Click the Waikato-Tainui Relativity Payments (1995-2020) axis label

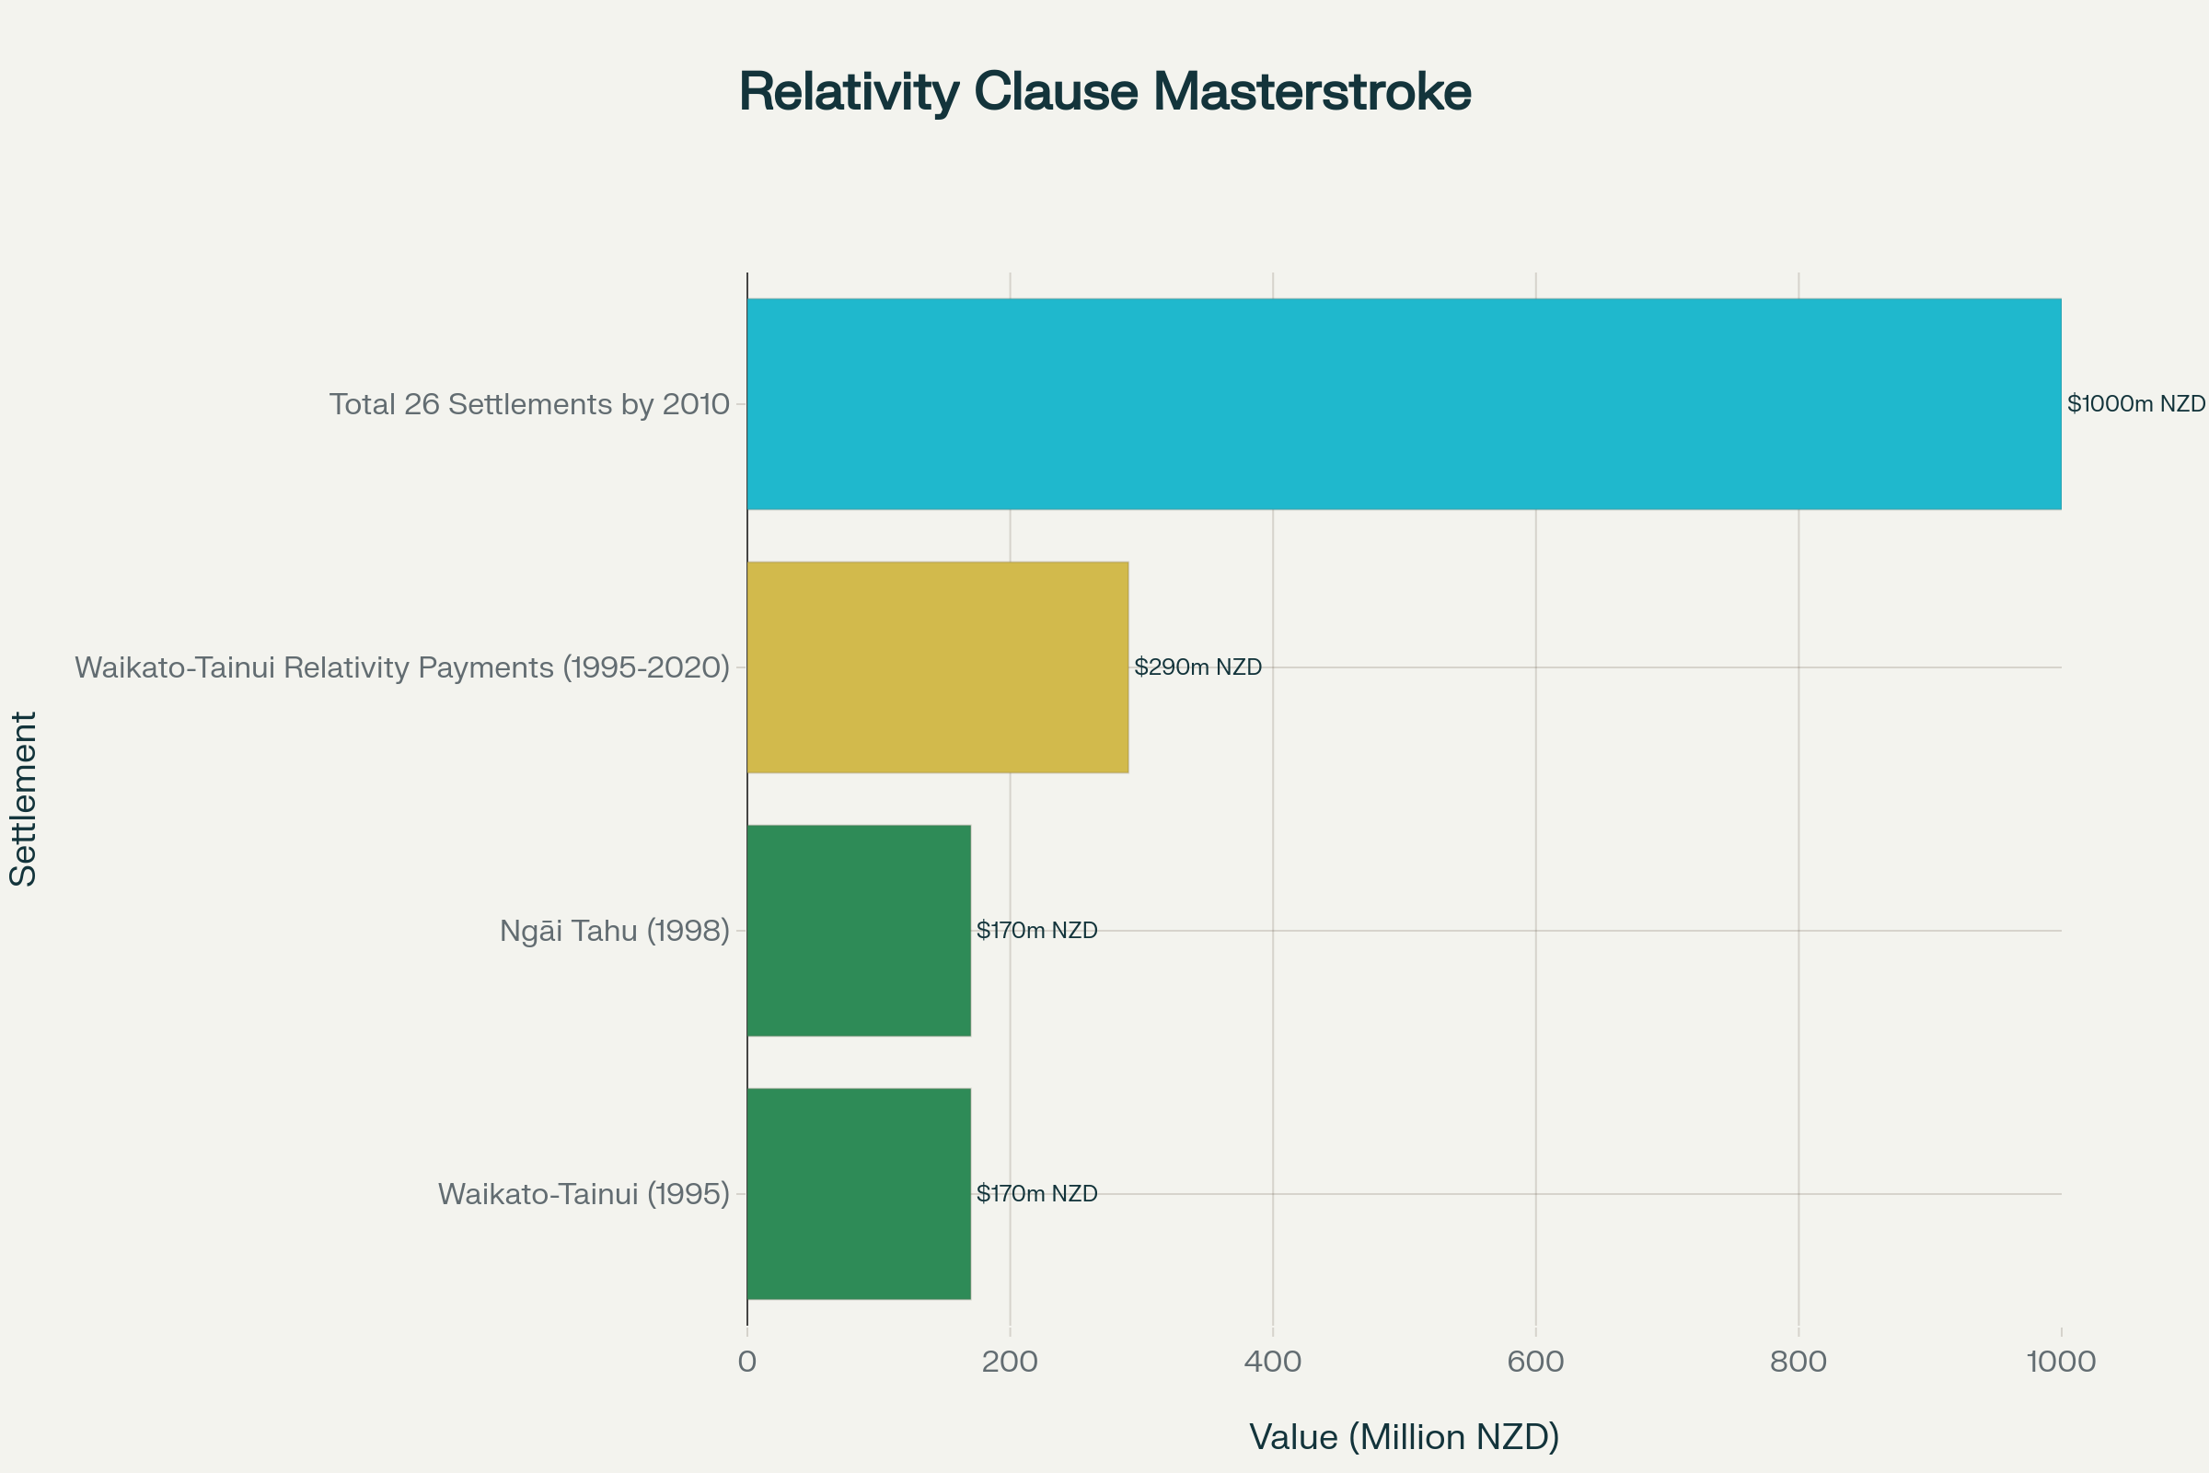402,667
